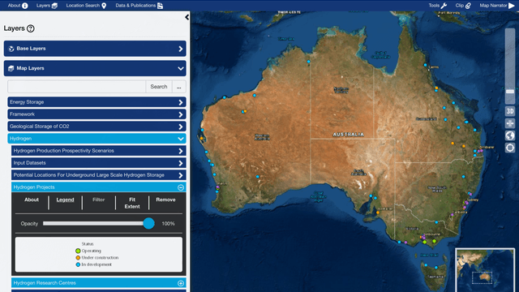Viewport: 519px width, 292px height.
Task: Click the Tools wrench icon
Action: pyautogui.click(x=444, y=6)
